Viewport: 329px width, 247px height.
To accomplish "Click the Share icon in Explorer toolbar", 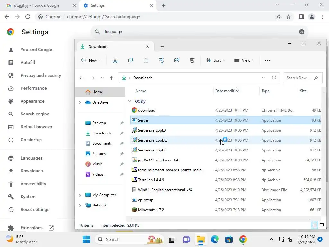I will tap(177, 60).
